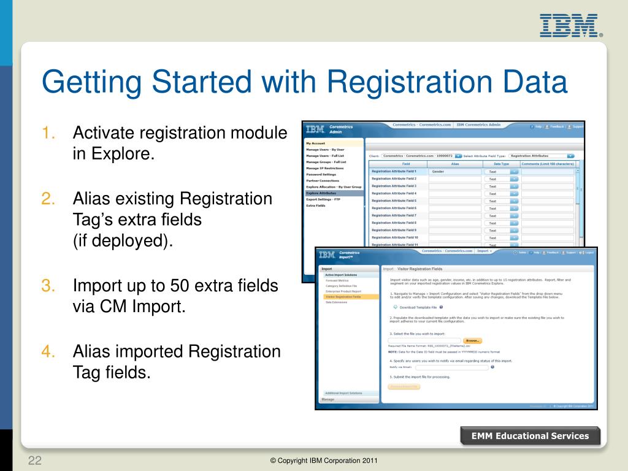Viewport: 628px width, 471px height.
Task: Click the Notify via Email input box
Action: [x=452, y=367]
